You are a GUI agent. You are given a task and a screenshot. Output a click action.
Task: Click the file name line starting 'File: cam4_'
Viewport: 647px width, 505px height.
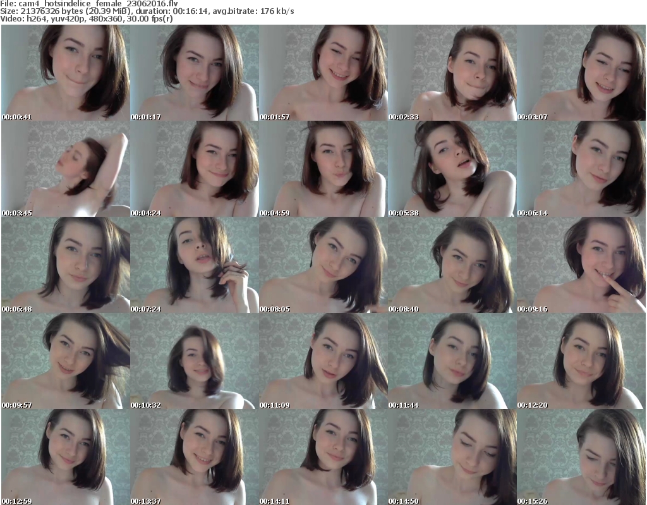coord(89,4)
